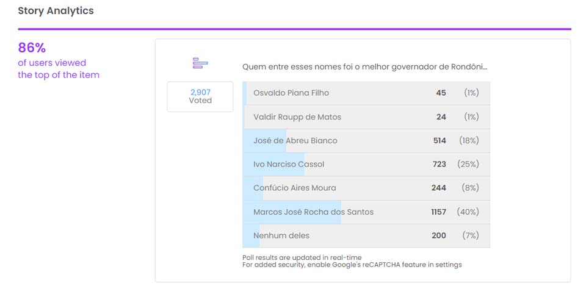The width and height of the screenshot is (586, 286).
Task: Select the Confúcio Aires Moura row
Action: tap(366, 188)
